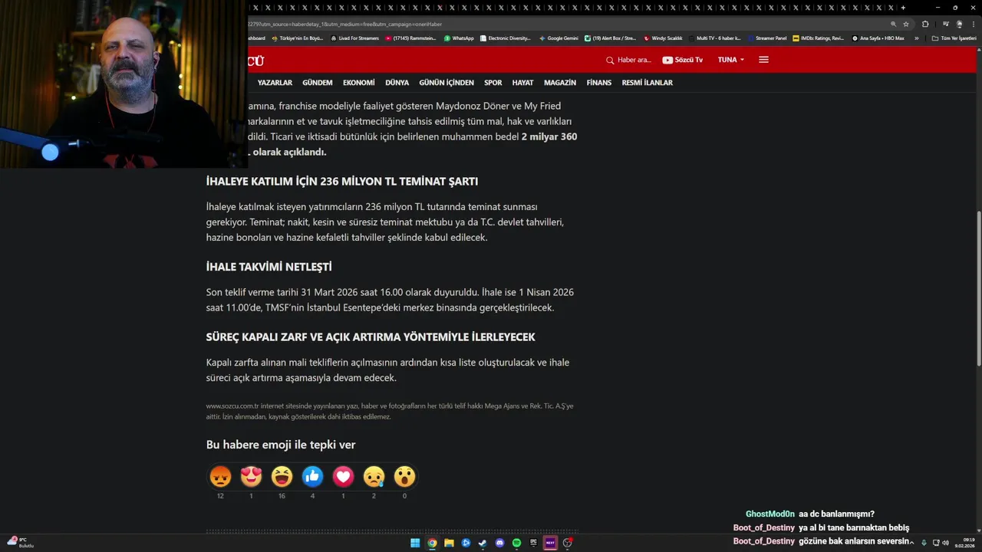The width and height of the screenshot is (982, 552).
Task: Click the 'Bu habere emoji ile tepki ver' text
Action: point(281,445)
